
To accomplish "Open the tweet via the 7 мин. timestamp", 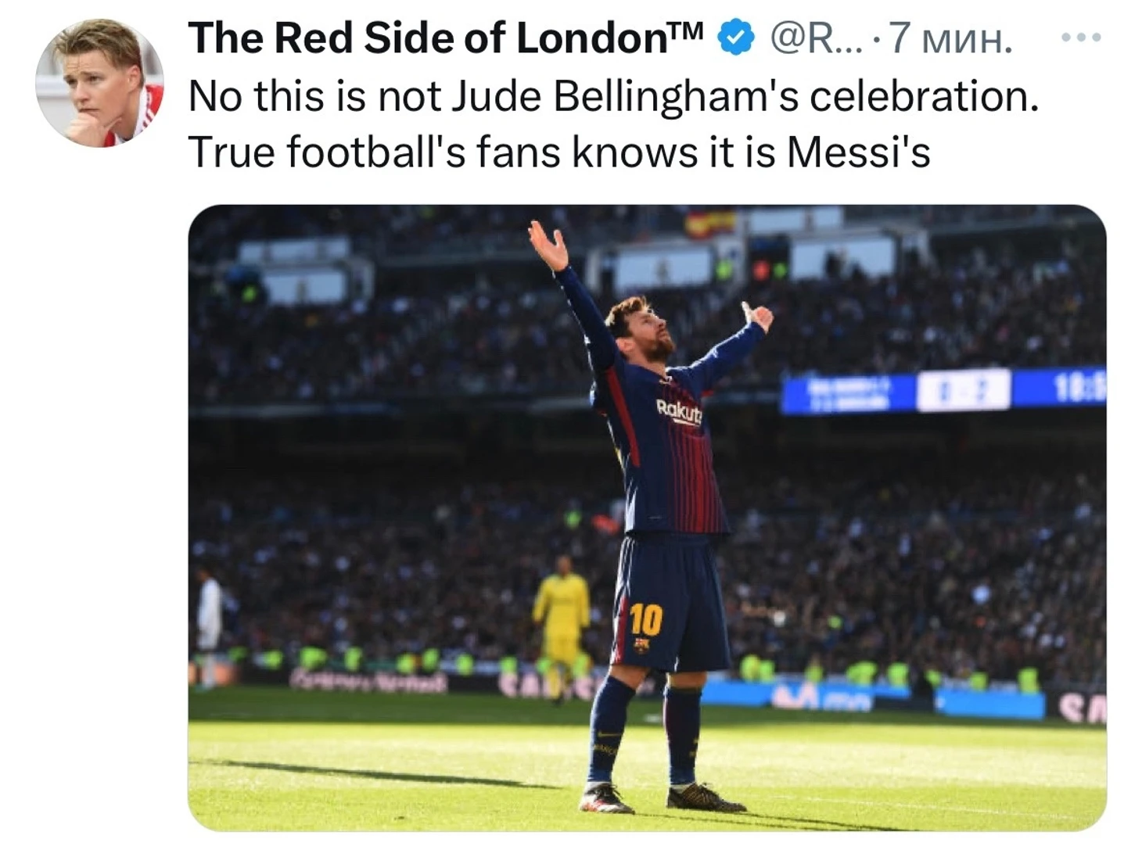I will [x=950, y=38].
